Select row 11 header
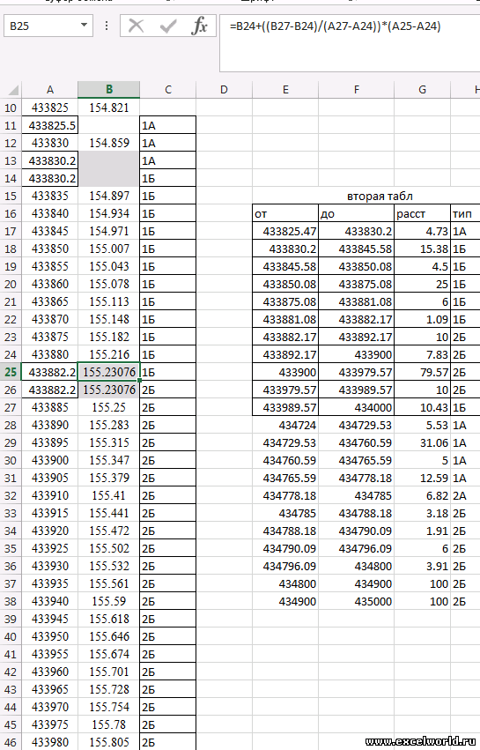The height and width of the screenshot is (750, 480). click(x=11, y=125)
